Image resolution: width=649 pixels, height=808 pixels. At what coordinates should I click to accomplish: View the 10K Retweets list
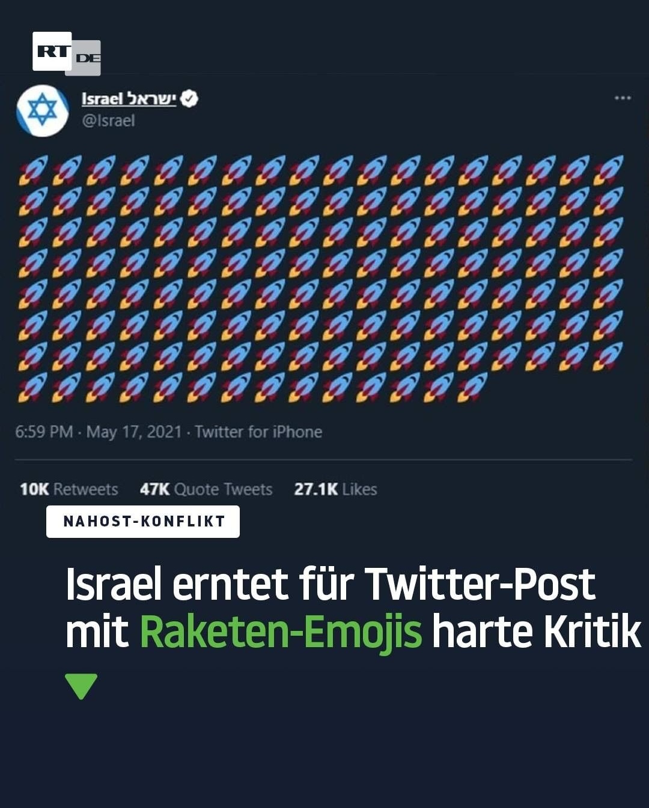coord(69,489)
